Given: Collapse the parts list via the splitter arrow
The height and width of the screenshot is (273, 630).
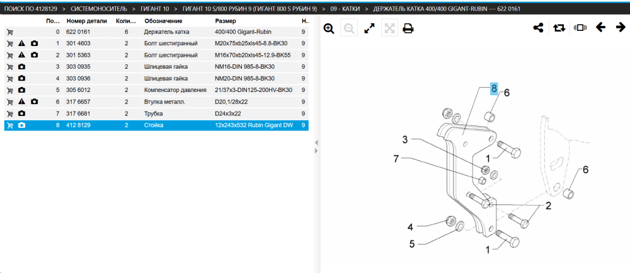Looking at the screenshot, I should [316, 142].
